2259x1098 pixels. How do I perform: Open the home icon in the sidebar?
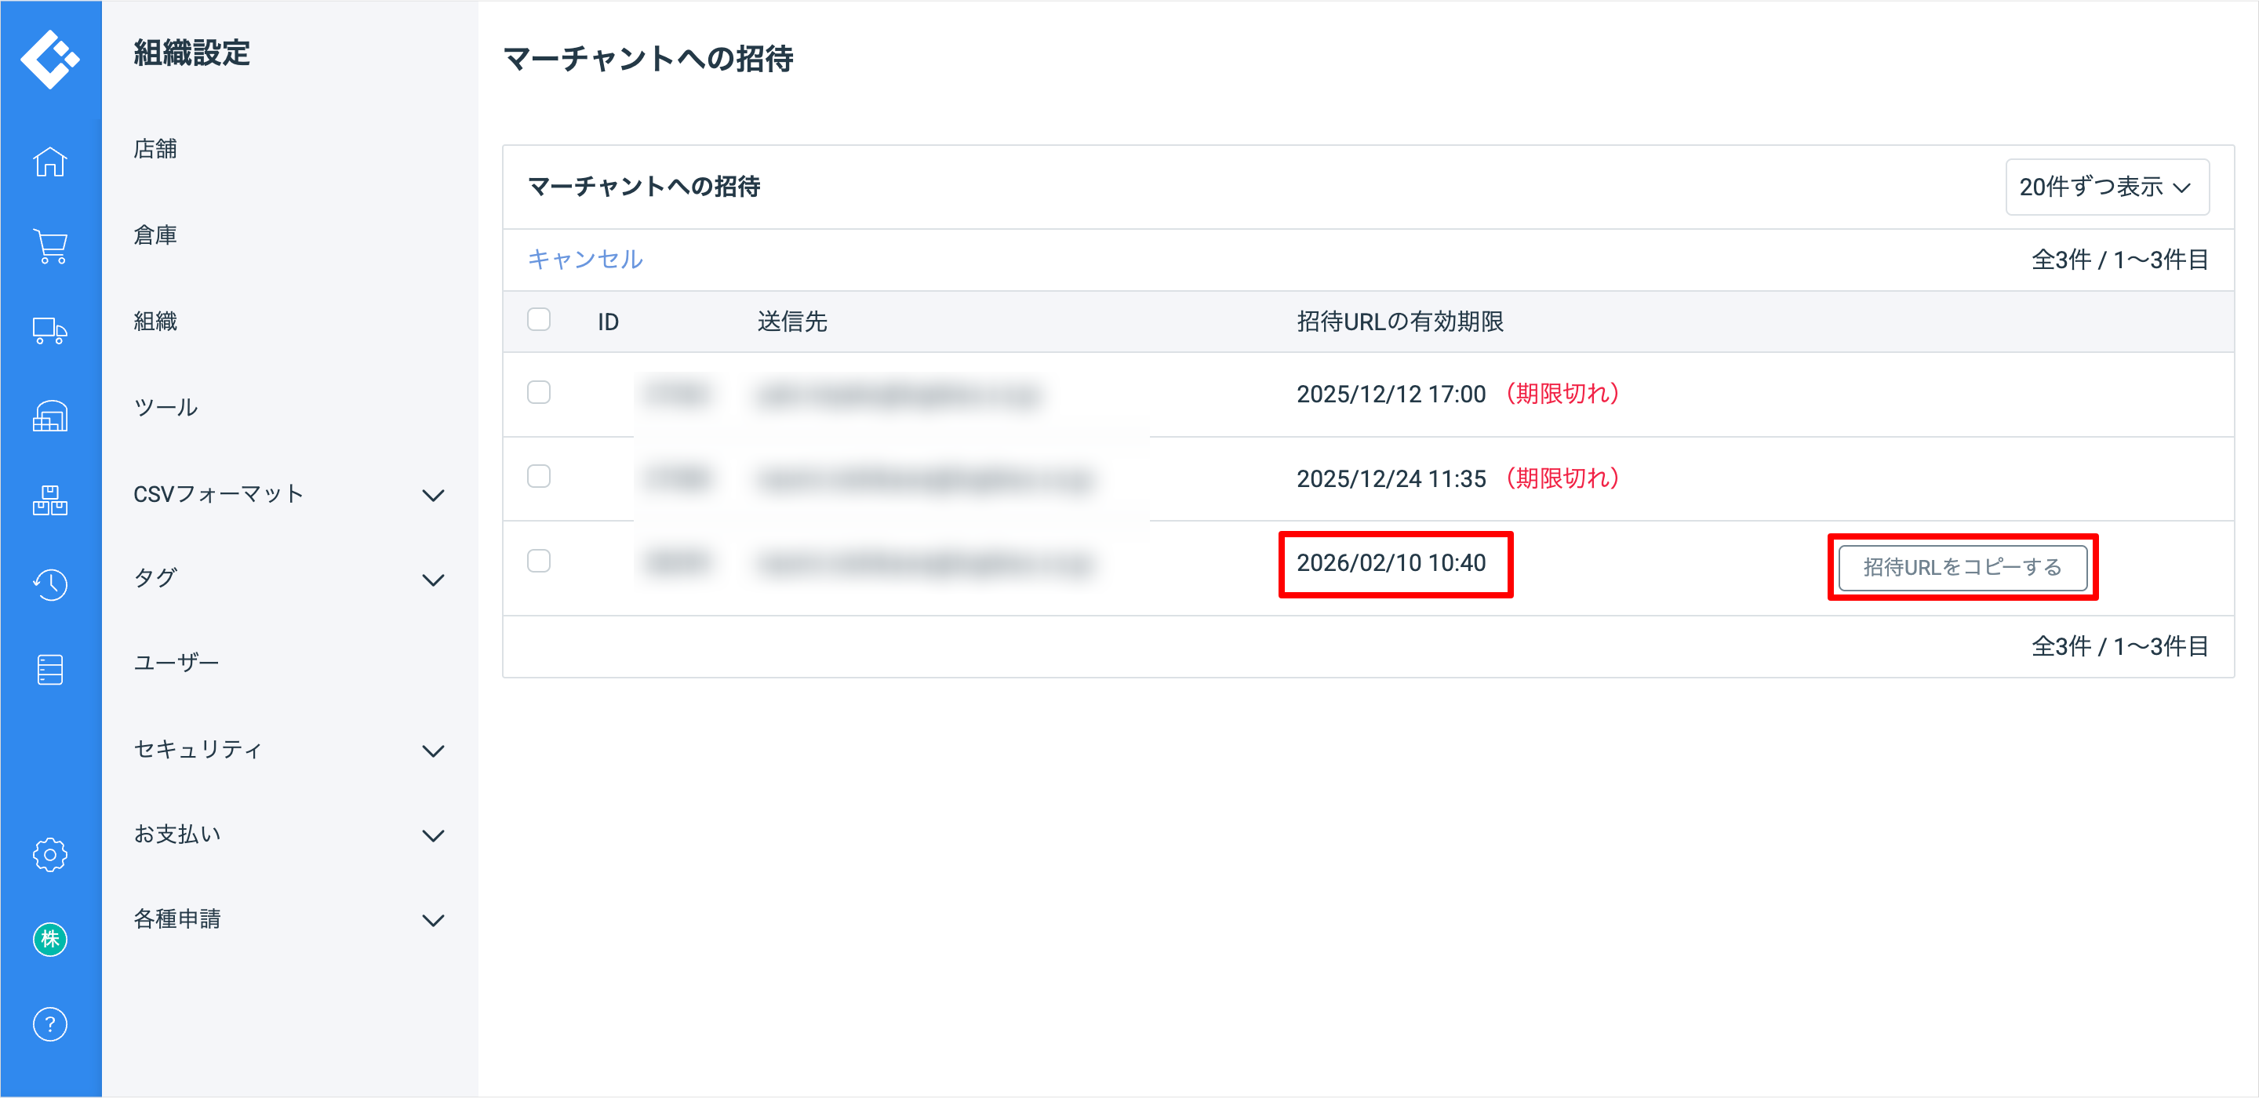coord(50,162)
